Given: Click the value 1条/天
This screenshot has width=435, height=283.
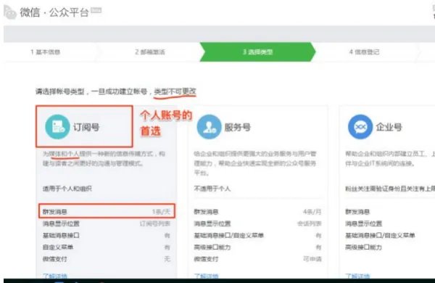Looking at the screenshot, I should pyautogui.click(x=161, y=212).
